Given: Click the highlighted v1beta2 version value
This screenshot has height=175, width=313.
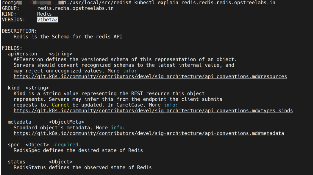Looking at the screenshot, I should pos(47,20).
